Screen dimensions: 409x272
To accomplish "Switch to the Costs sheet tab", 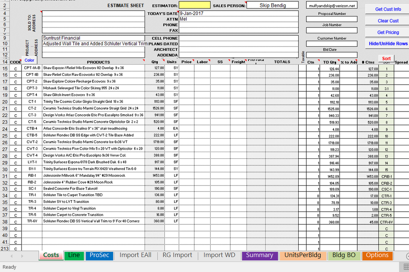I will 51,255.
